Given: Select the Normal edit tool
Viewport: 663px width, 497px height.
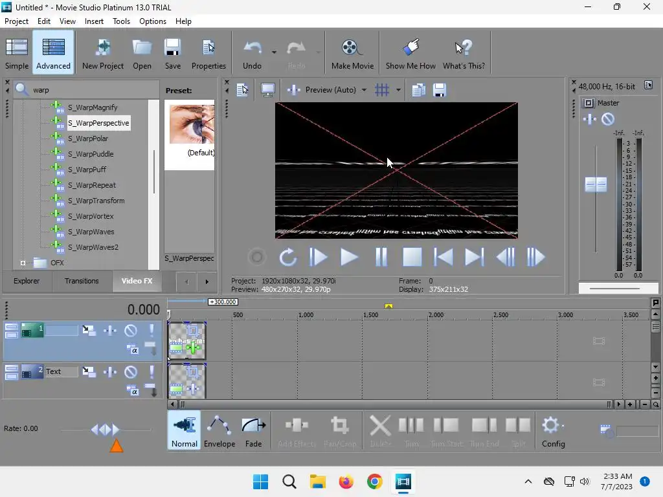Looking at the screenshot, I should click(185, 430).
